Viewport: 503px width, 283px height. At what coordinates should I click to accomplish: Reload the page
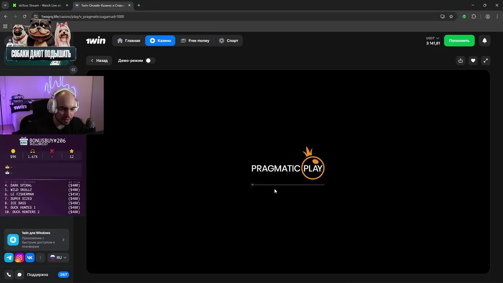click(24, 17)
